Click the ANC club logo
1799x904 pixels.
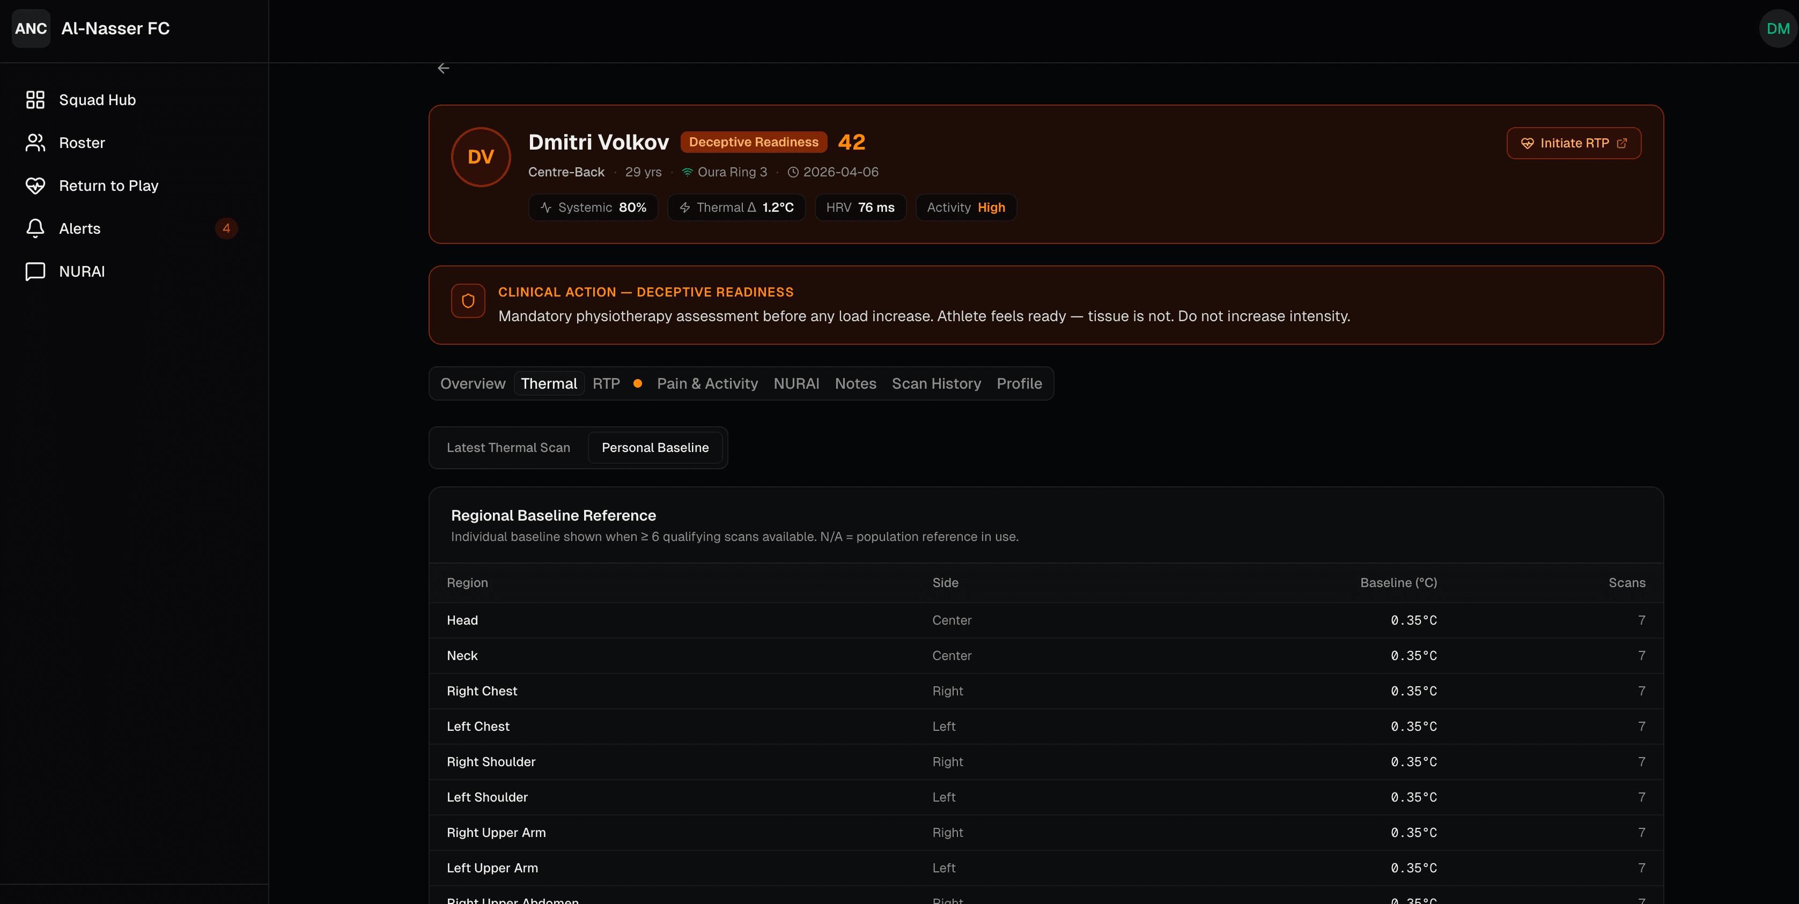pos(31,28)
